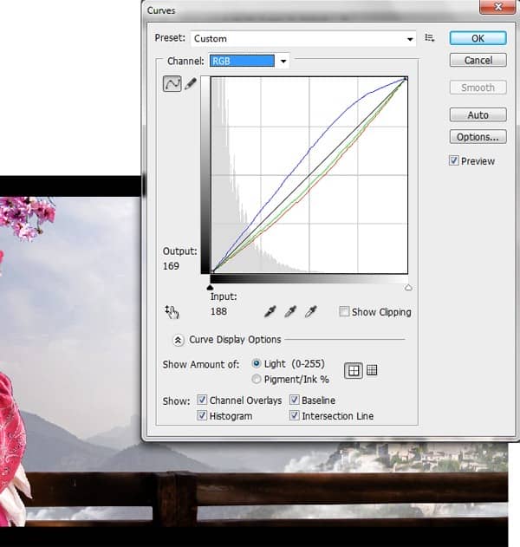This screenshot has height=547, width=520.
Task: Uncheck Channel Overlays
Action: pyautogui.click(x=202, y=400)
